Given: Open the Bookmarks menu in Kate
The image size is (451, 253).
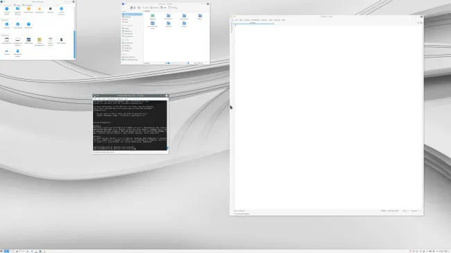Looking at the screenshot, I should [x=255, y=20].
